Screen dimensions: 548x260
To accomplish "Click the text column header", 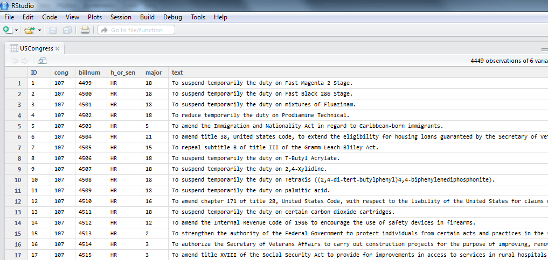I will (x=358, y=73).
